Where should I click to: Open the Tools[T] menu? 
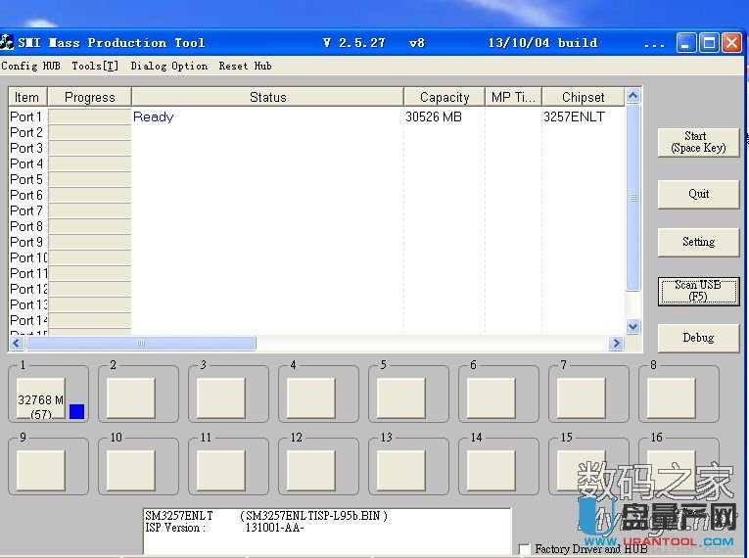click(x=95, y=67)
